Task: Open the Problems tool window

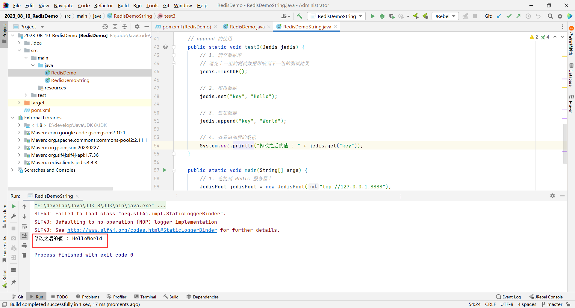Action: pyautogui.click(x=87, y=297)
